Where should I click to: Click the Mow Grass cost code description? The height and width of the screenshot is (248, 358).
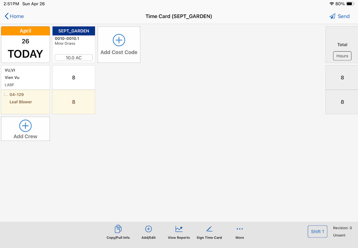coord(65,44)
